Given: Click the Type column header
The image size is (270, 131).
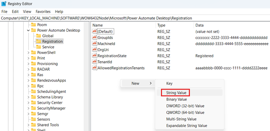Looking at the screenshot, I should click(x=161, y=25).
